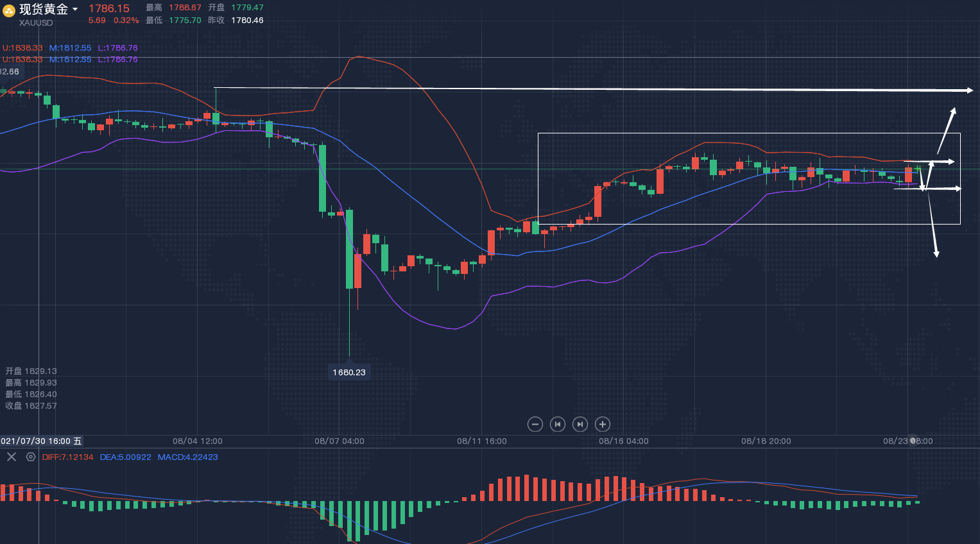The image size is (980, 544).
Task: Click the 开盘 value 1779.47 in header
Action: pyautogui.click(x=247, y=8)
